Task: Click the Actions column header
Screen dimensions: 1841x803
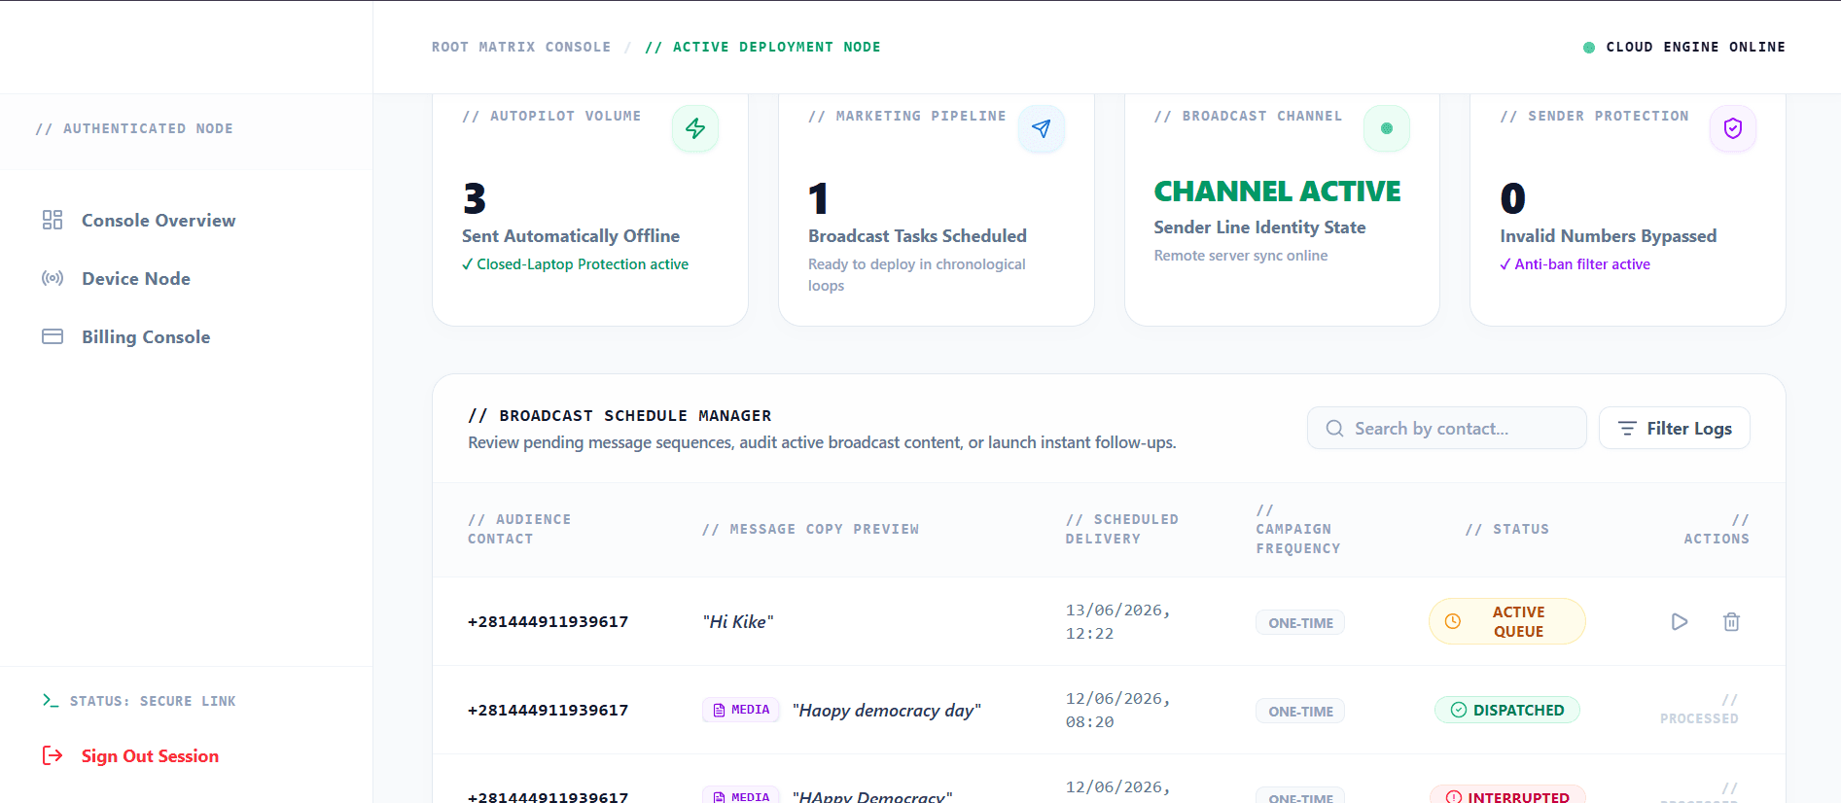Action: (1717, 529)
